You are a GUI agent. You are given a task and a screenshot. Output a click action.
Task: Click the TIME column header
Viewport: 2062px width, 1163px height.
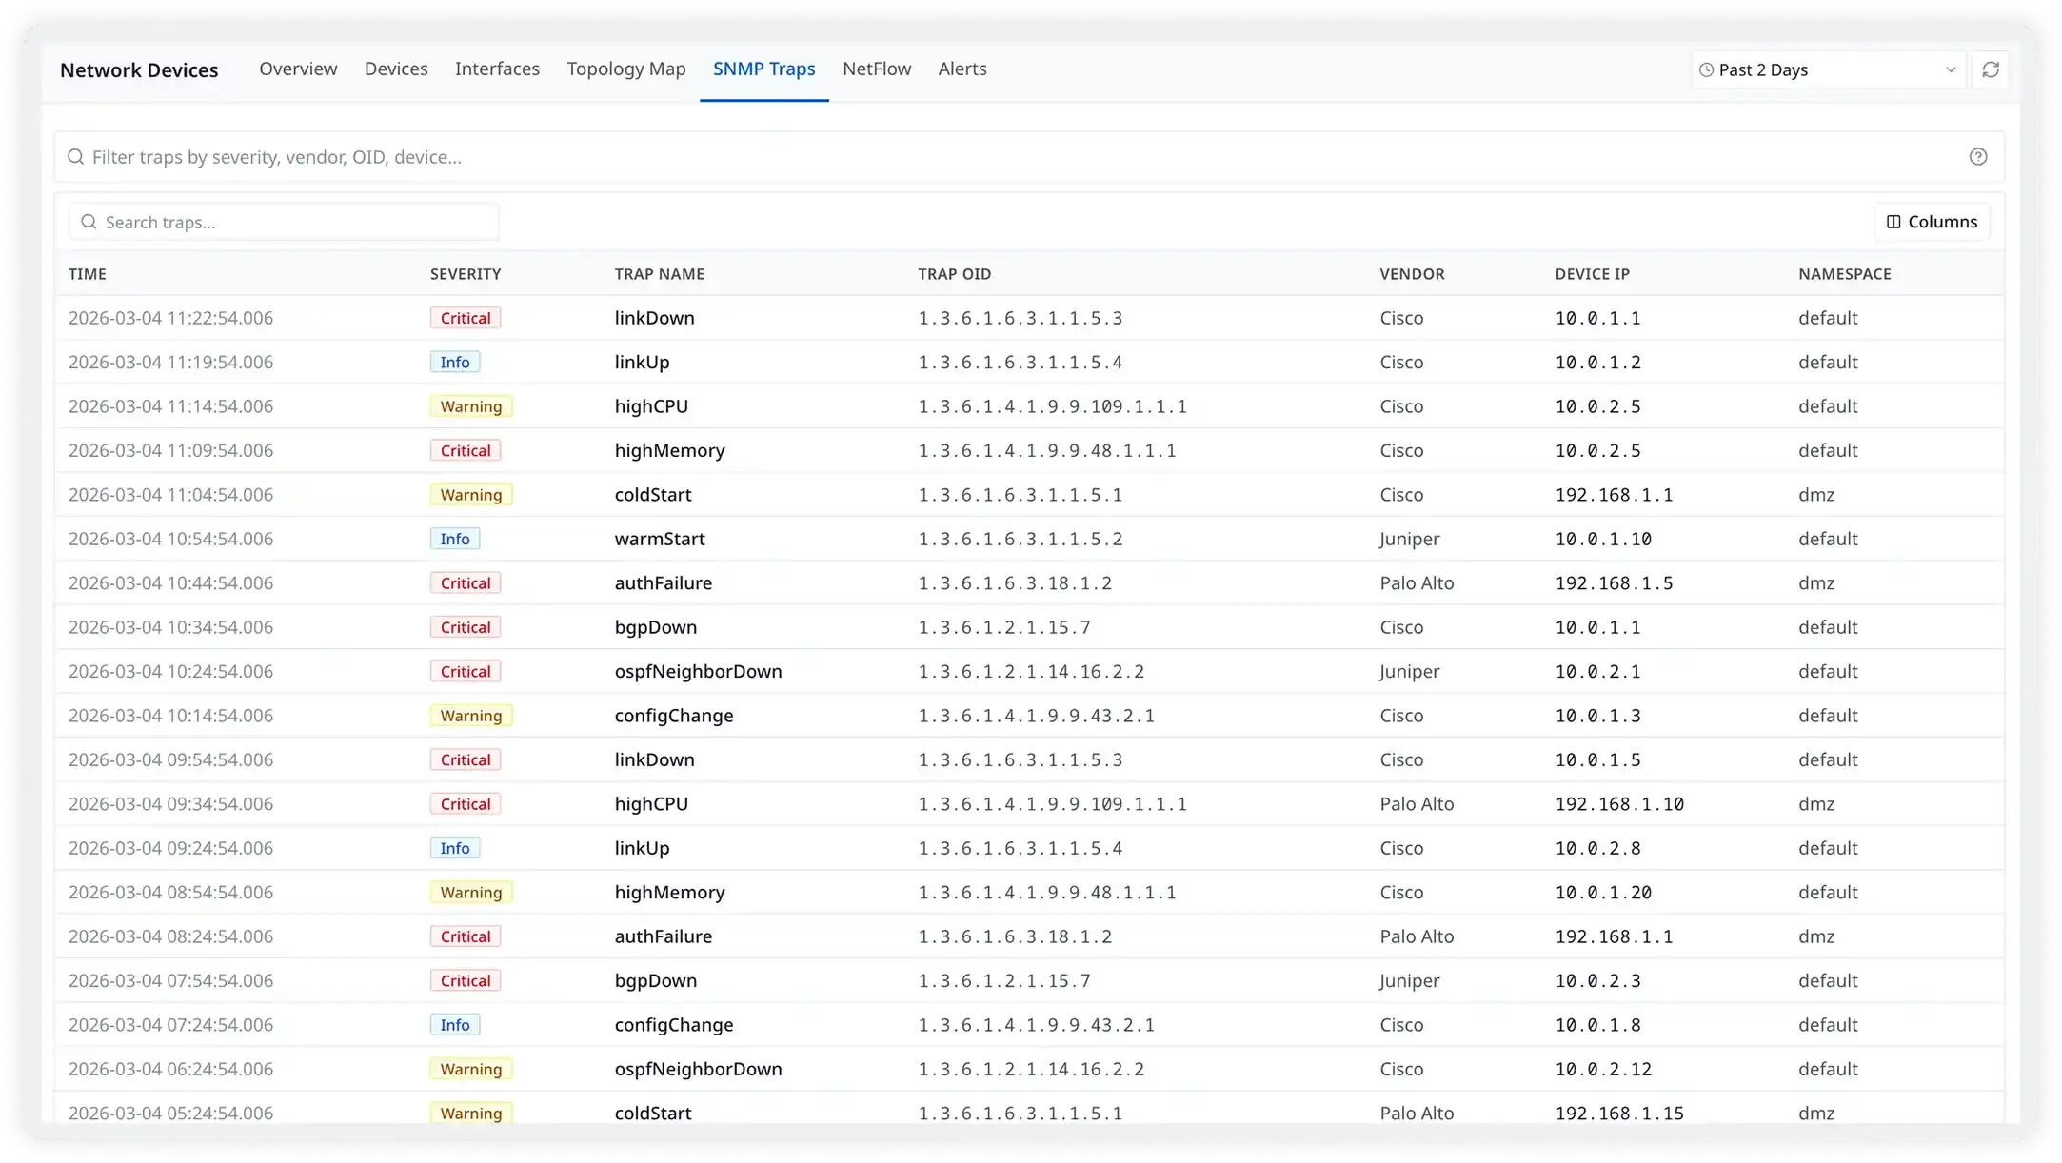tap(88, 274)
